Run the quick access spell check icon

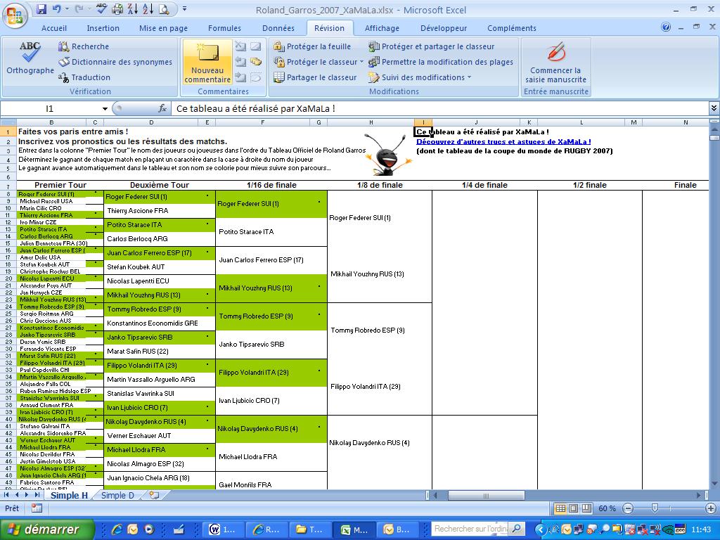101,9
